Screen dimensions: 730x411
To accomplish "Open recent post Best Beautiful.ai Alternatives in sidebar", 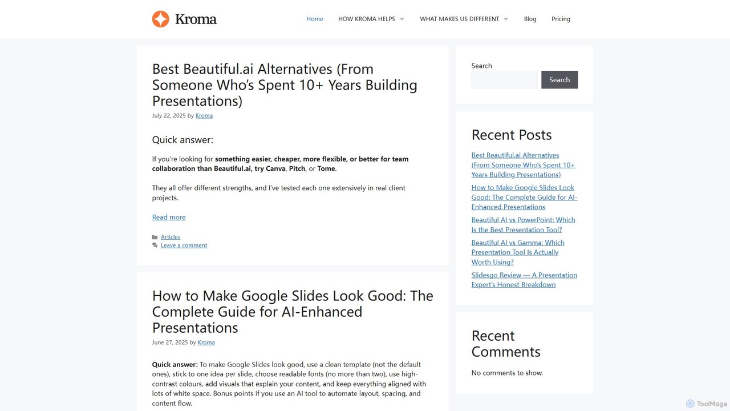I will point(523,165).
